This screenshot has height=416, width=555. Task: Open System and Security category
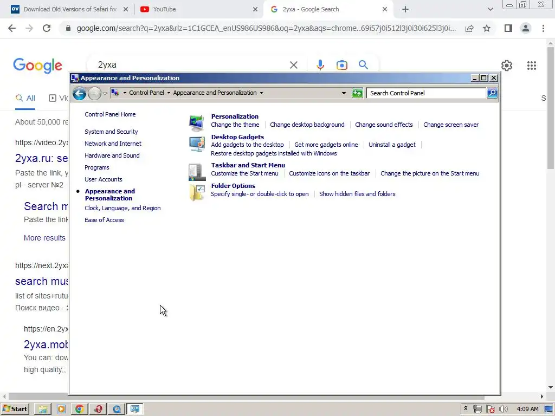pos(111,132)
